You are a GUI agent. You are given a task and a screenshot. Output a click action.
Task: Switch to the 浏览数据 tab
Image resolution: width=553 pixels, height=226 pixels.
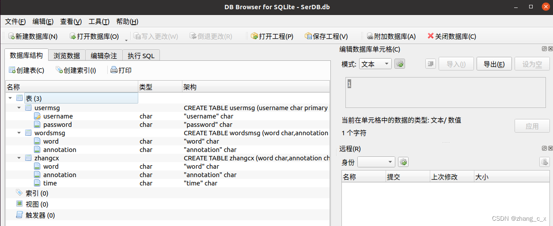pyautogui.click(x=67, y=56)
